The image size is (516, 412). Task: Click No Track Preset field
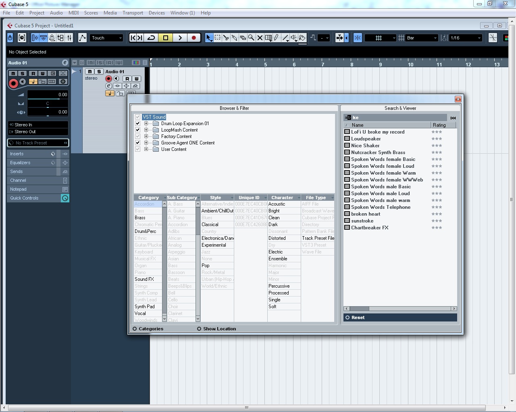pyautogui.click(x=38, y=143)
